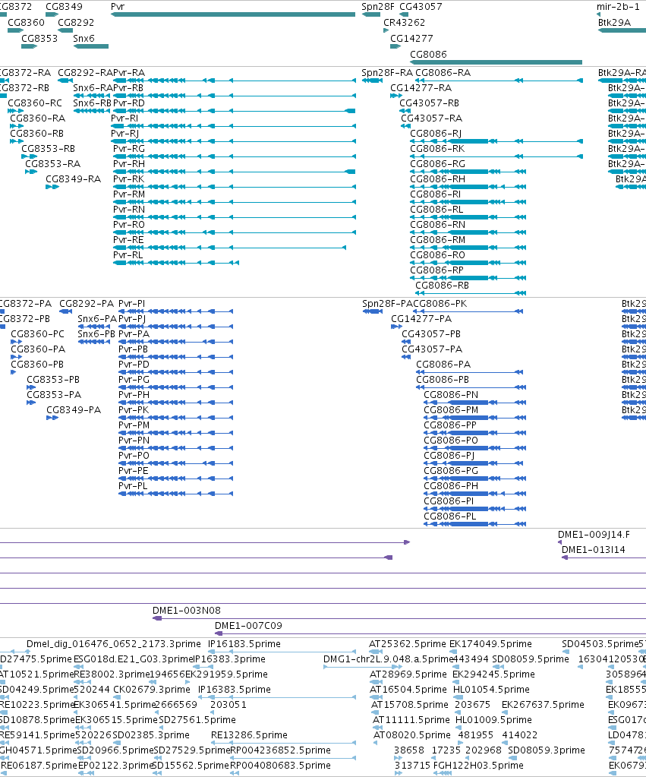Open the 'CG8086-RJ' transcript label
The height and width of the screenshot is (777, 646).
(436, 133)
